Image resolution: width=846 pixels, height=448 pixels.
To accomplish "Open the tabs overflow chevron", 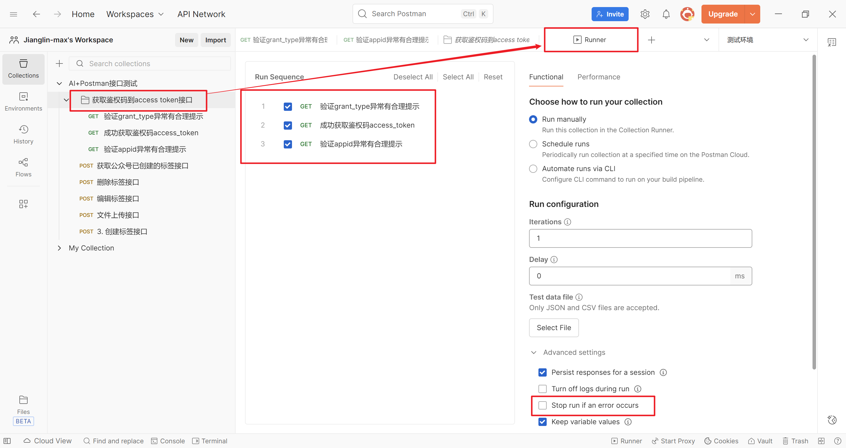I will 706,40.
